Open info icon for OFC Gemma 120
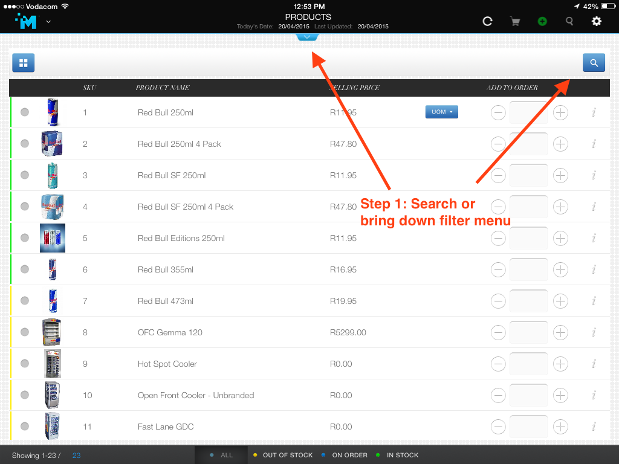This screenshot has width=619, height=464. point(594,333)
